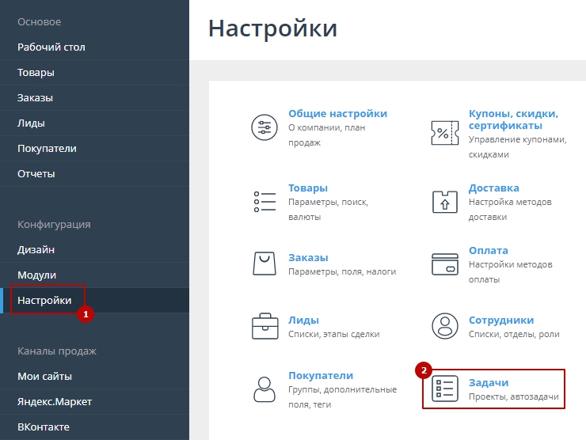Click the credit card icon for Оплата
The width and height of the screenshot is (586, 440).
[x=444, y=263]
